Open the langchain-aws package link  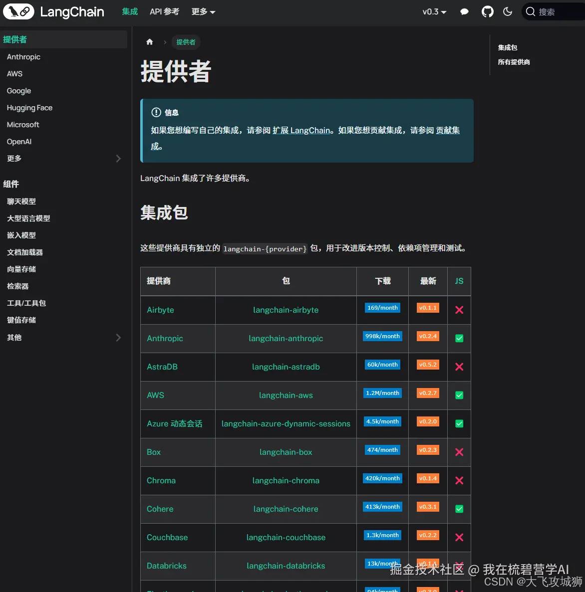(286, 395)
